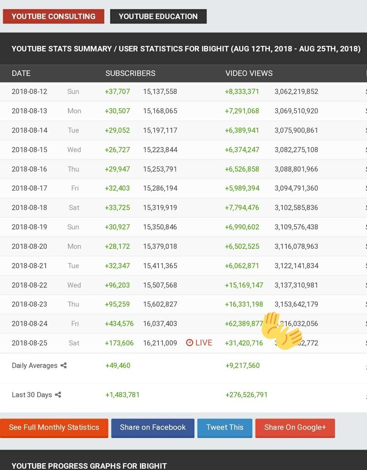The image size is (367, 470).
Task: Open the YouTube Education button
Action: click(158, 16)
